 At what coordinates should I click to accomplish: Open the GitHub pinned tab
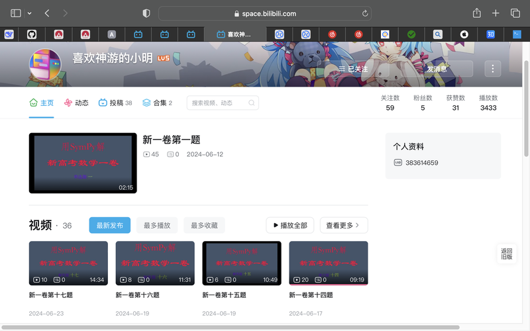pyautogui.click(x=32, y=34)
